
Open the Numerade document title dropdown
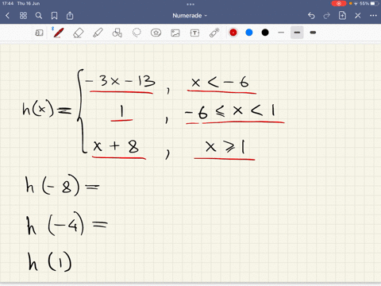click(190, 16)
